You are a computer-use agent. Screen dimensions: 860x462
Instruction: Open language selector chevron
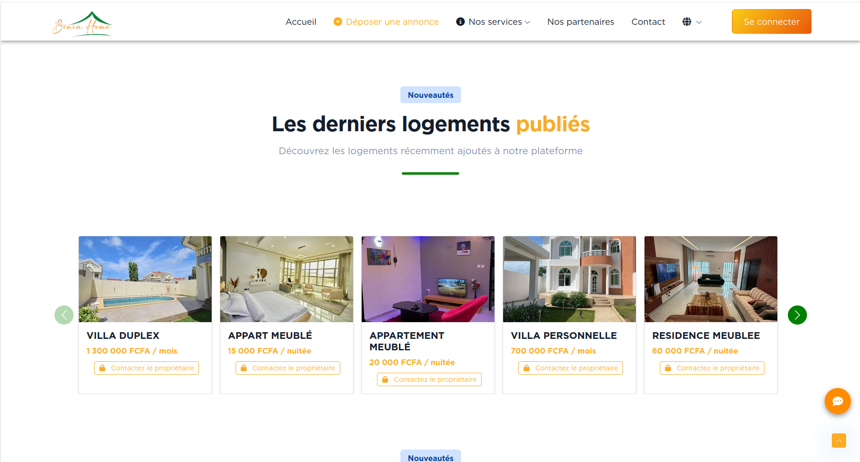click(x=699, y=22)
